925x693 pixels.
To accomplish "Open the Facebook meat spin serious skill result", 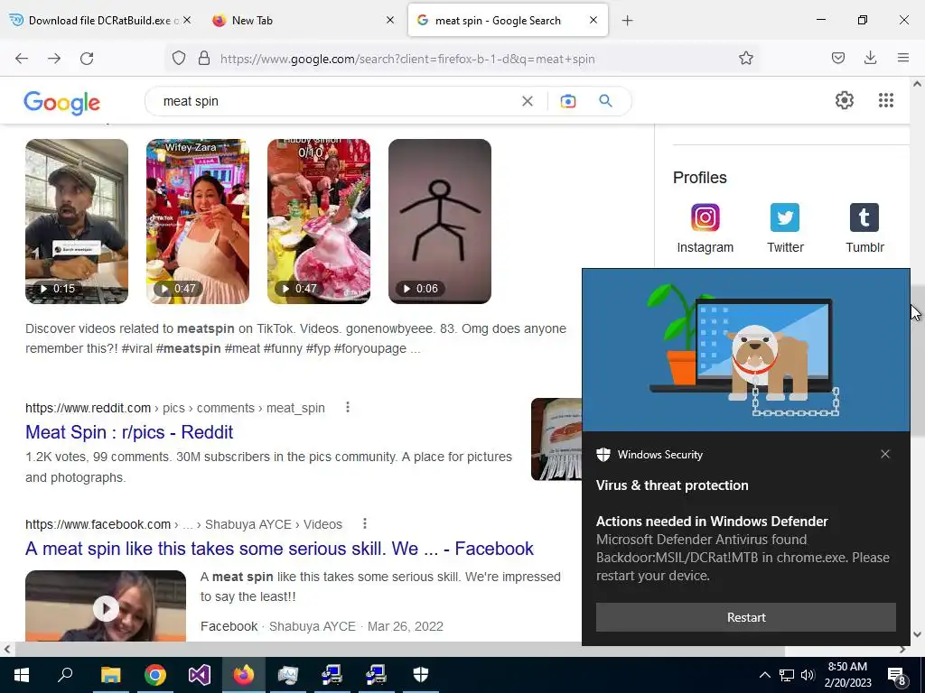I will 279,549.
